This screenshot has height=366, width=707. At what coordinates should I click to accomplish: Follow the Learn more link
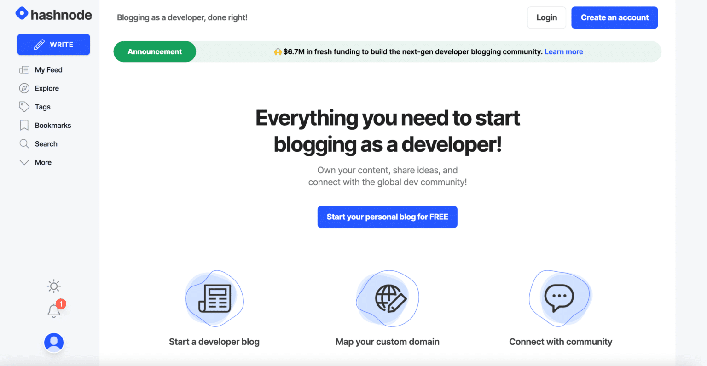pos(564,51)
